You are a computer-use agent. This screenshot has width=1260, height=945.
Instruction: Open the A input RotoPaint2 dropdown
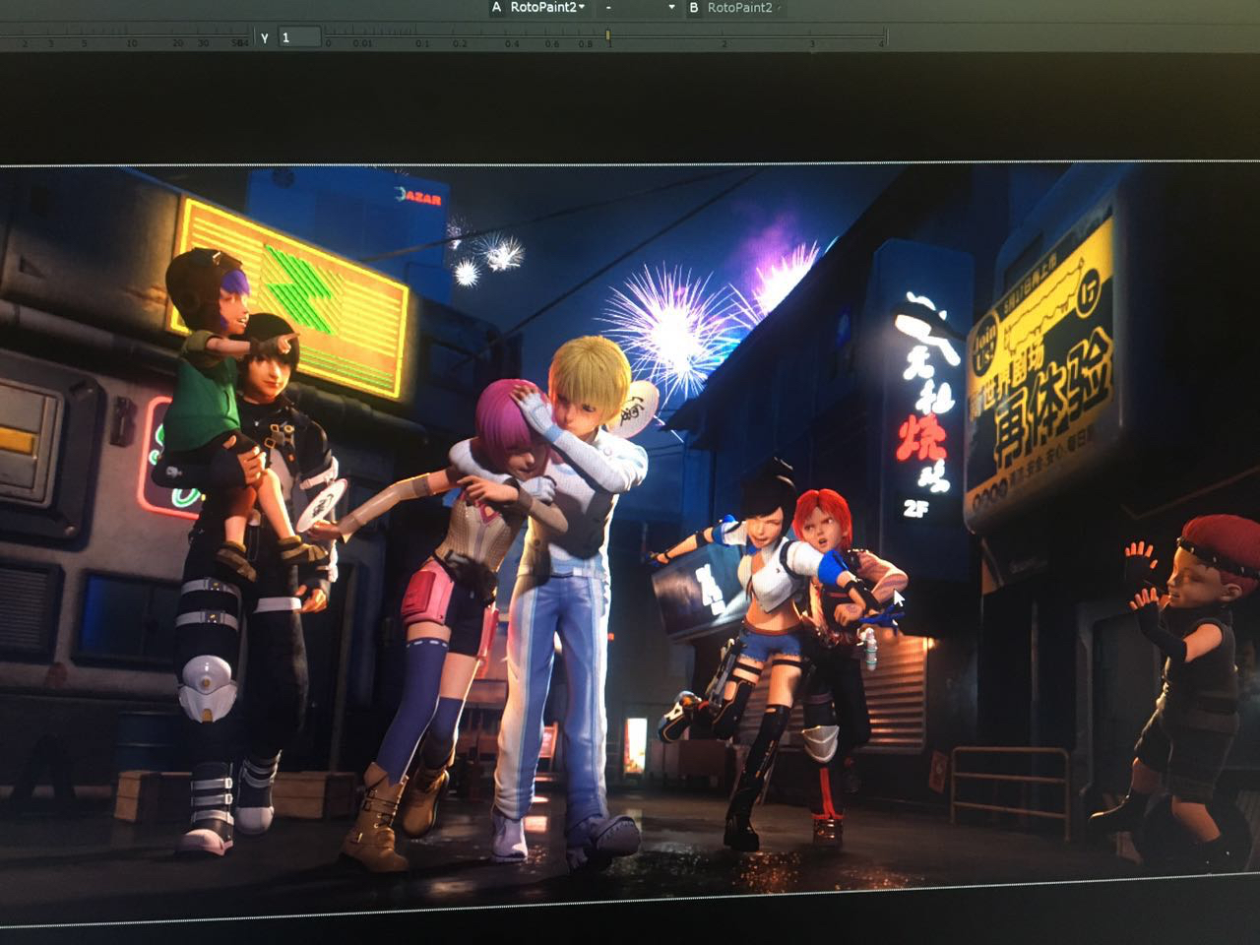[x=547, y=8]
